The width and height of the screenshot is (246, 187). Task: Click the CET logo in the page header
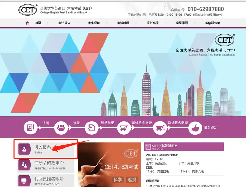pyautogui.click(x=28, y=10)
